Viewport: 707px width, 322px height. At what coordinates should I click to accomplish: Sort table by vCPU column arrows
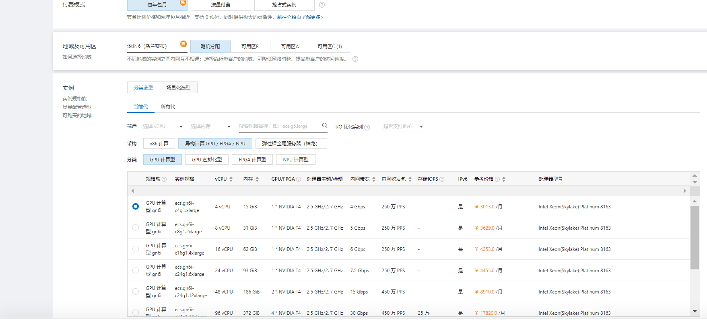pos(231,179)
